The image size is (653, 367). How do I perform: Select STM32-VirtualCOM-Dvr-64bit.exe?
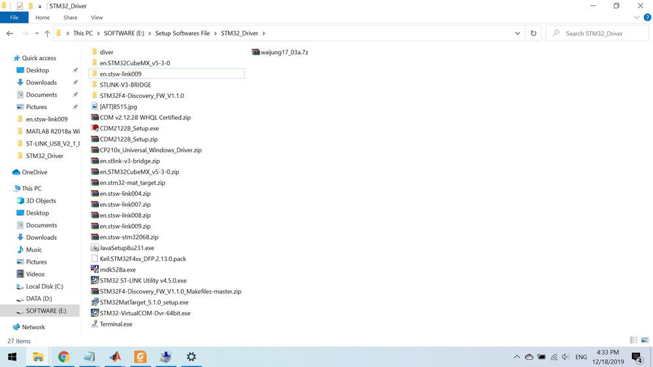tap(141, 313)
